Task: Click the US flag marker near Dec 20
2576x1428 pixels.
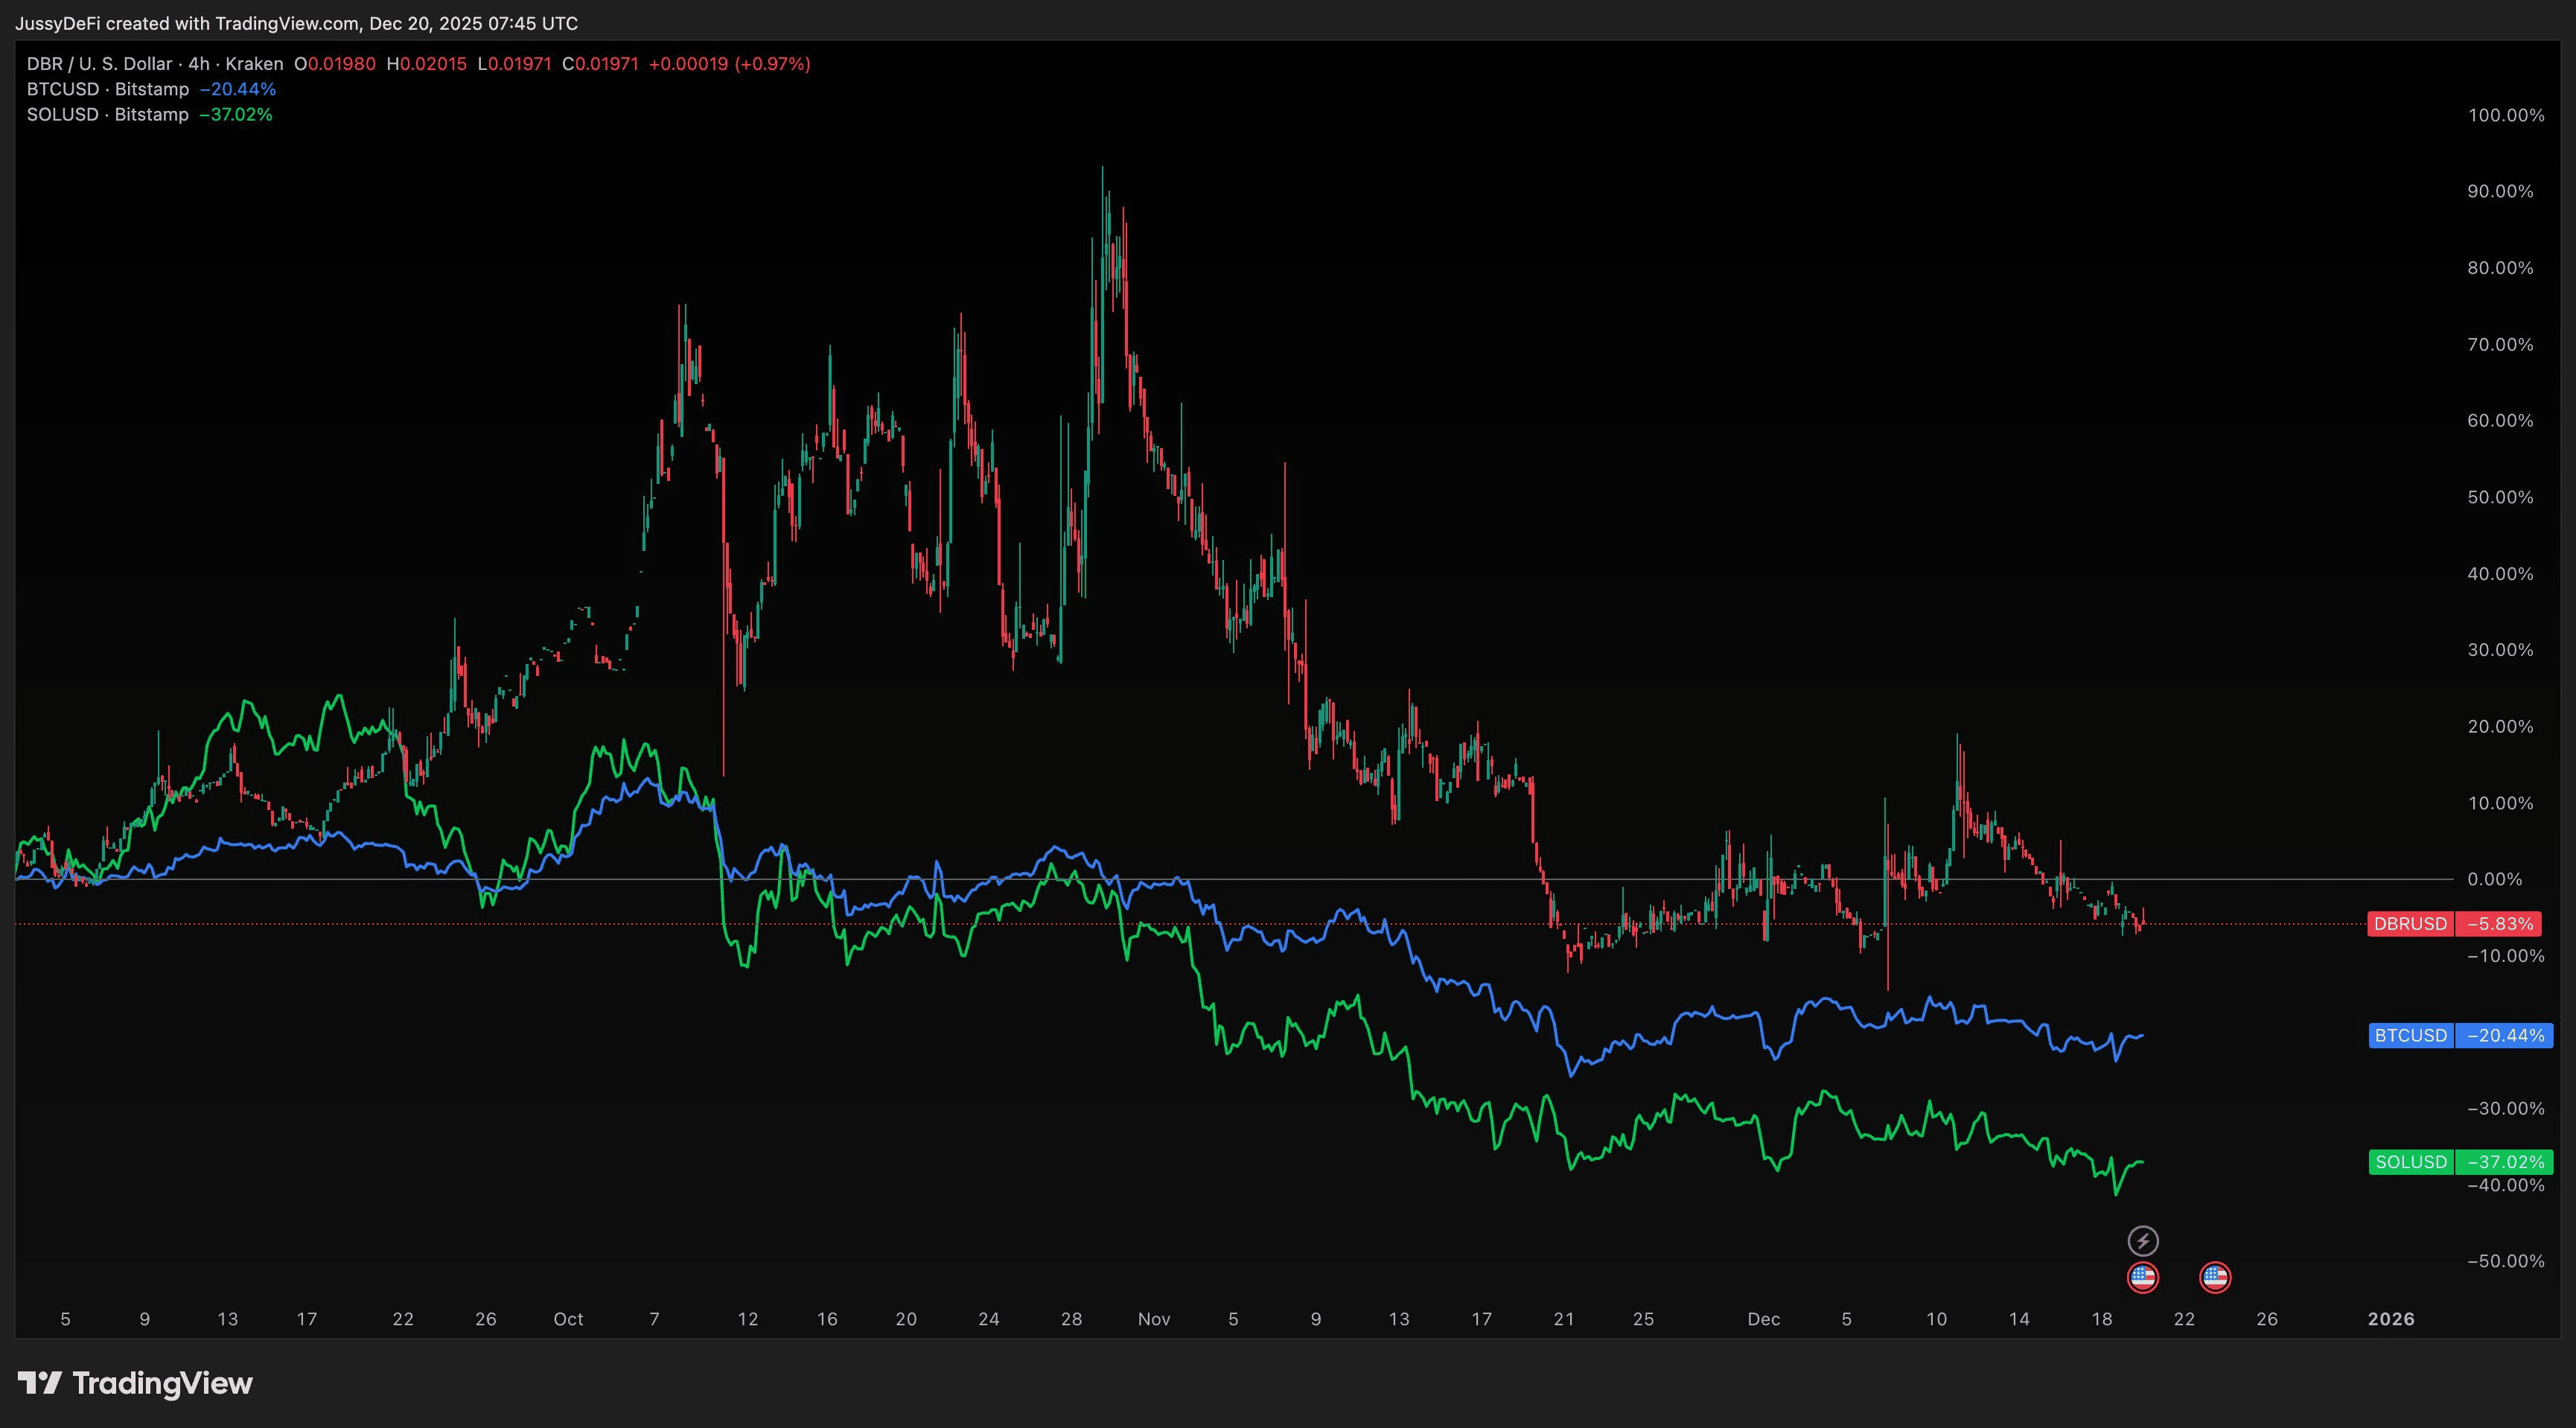Action: pyautogui.click(x=2143, y=1277)
